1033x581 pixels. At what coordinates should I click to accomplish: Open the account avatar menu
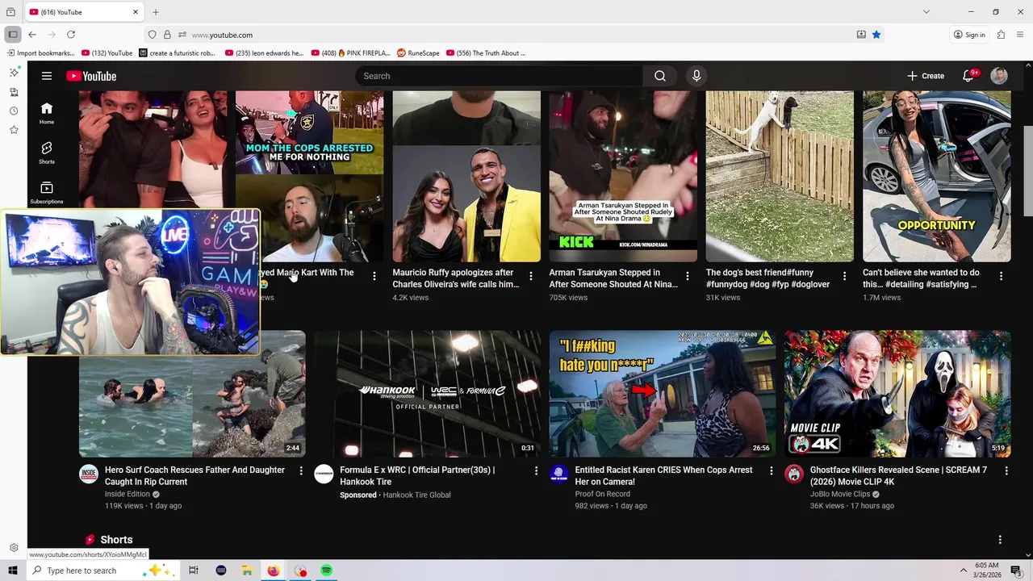click(999, 76)
